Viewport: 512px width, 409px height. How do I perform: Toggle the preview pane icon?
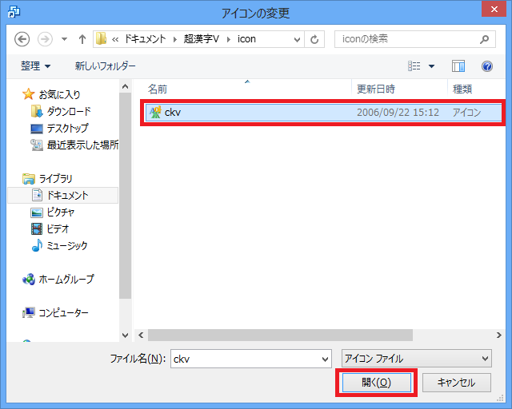tap(458, 66)
